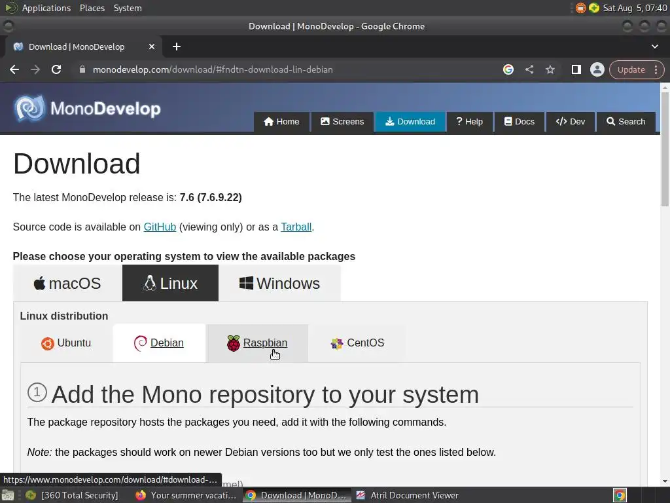Open the System top panel menu

coord(128,8)
